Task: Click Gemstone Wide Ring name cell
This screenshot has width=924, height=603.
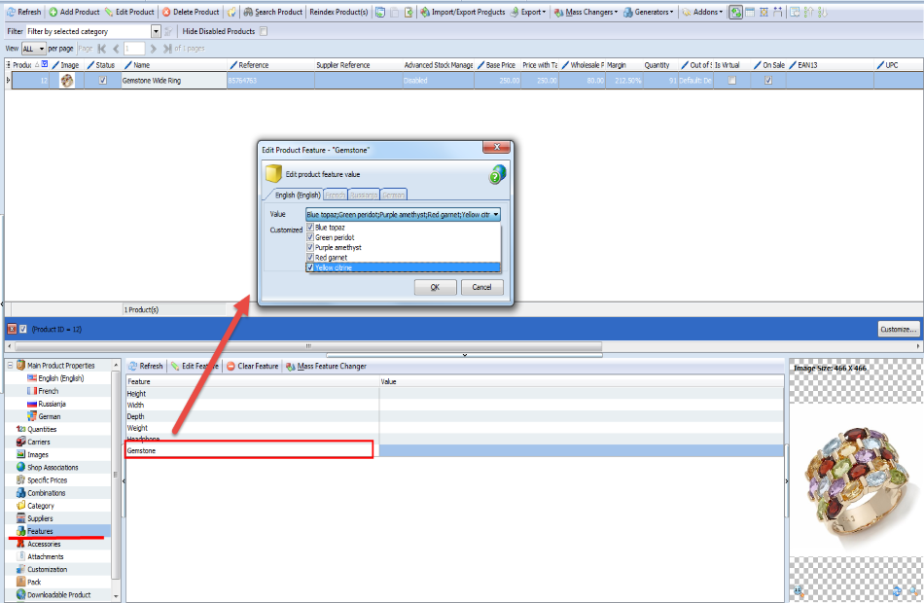Action: click(173, 80)
